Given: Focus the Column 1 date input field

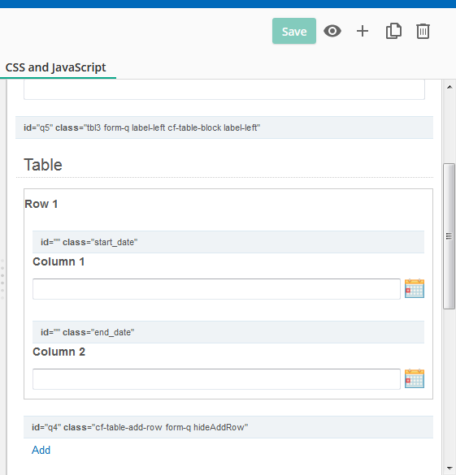Looking at the screenshot, I should pos(216,289).
